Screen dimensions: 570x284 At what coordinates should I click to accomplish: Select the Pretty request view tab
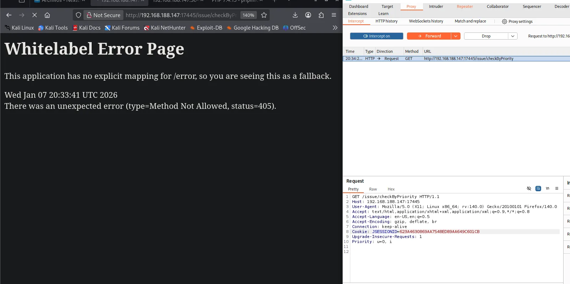(x=353, y=189)
